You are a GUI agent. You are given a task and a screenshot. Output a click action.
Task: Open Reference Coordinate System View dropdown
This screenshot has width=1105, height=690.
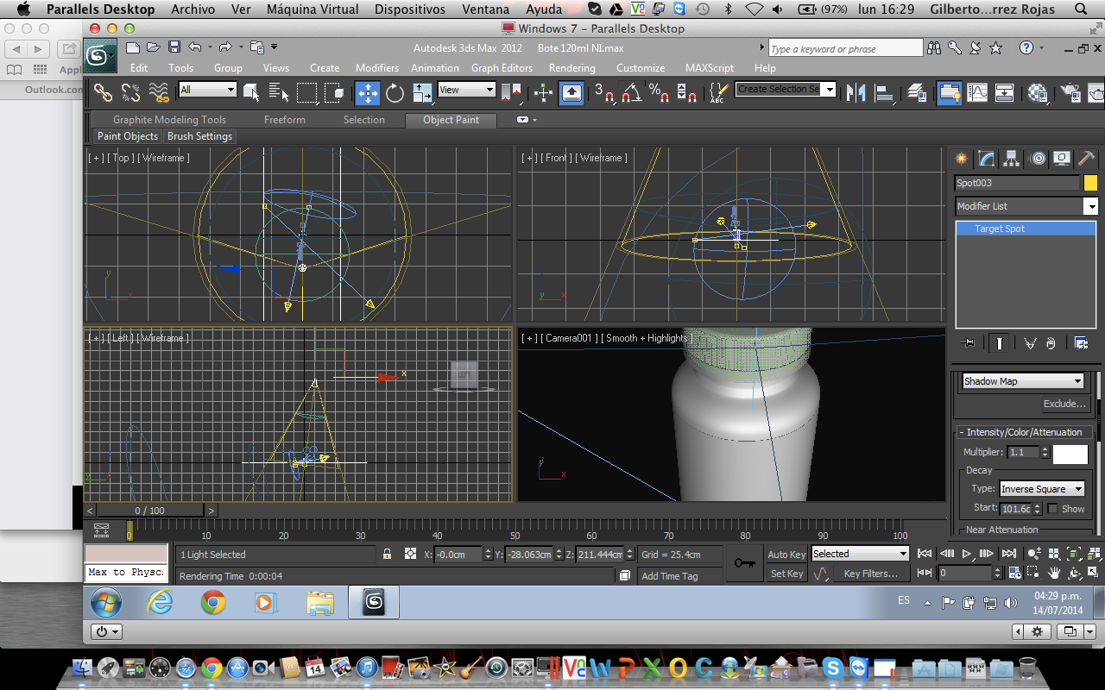click(x=467, y=90)
